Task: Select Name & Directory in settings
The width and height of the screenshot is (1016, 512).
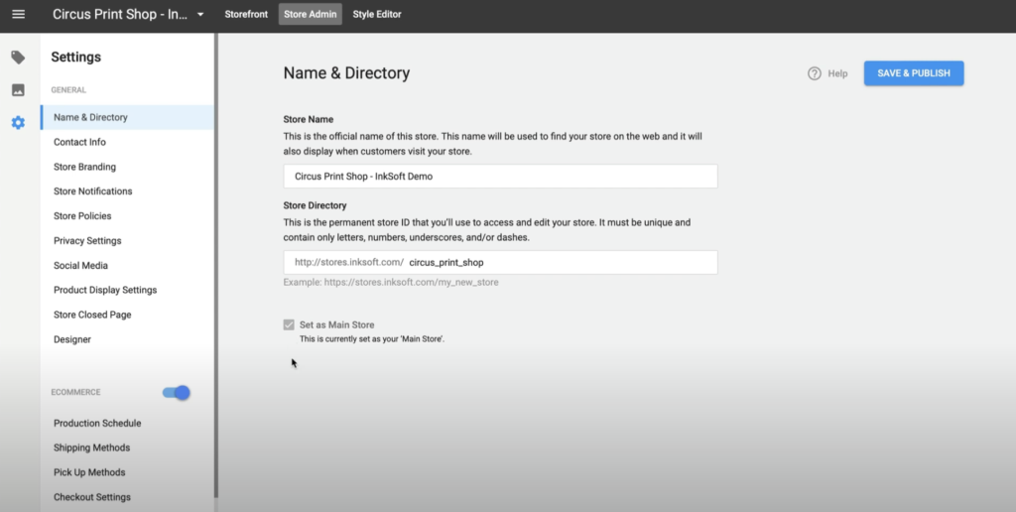Action: [127, 117]
